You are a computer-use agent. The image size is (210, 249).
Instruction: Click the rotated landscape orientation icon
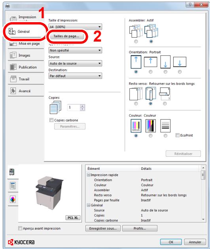(180, 62)
